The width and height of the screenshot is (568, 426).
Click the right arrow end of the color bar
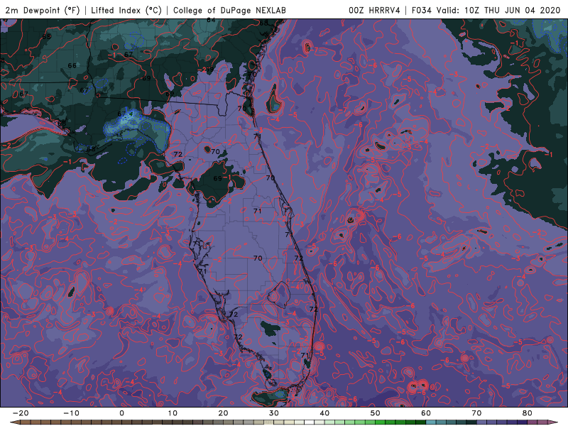point(554,422)
